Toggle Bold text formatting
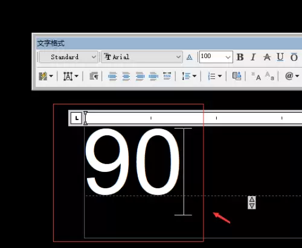The image size is (302, 248). coord(240,57)
